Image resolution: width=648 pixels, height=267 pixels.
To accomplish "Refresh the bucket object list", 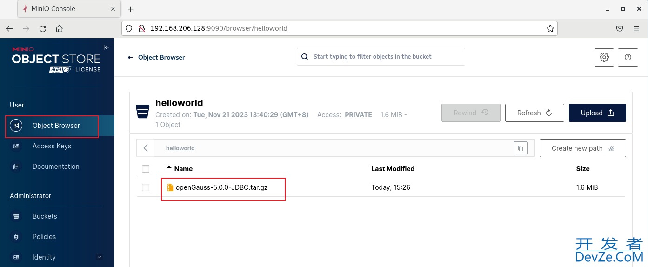I will click(534, 113).
